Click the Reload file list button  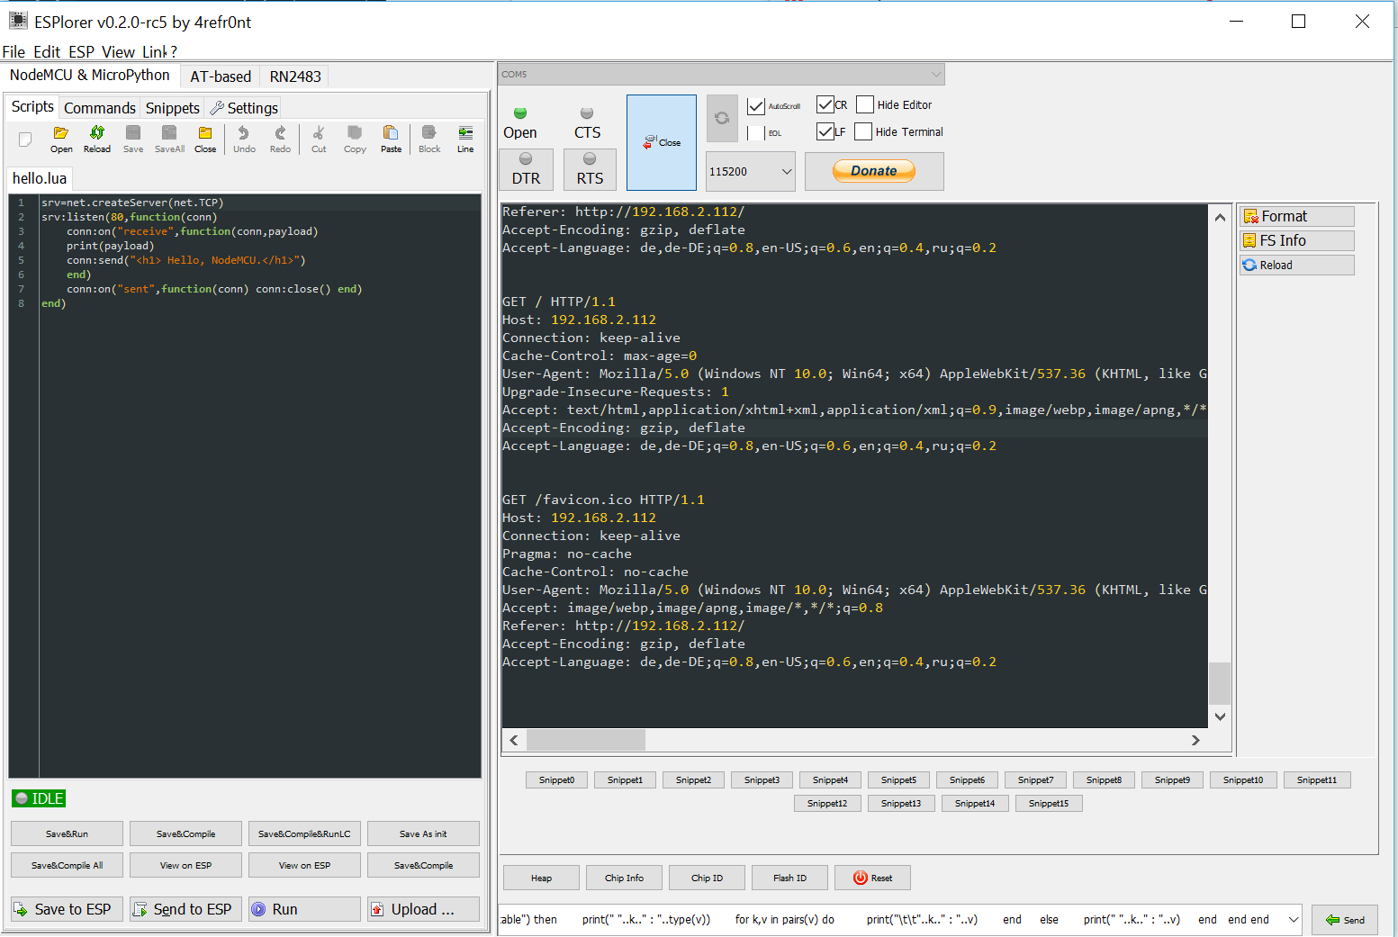coord(1296,265)
